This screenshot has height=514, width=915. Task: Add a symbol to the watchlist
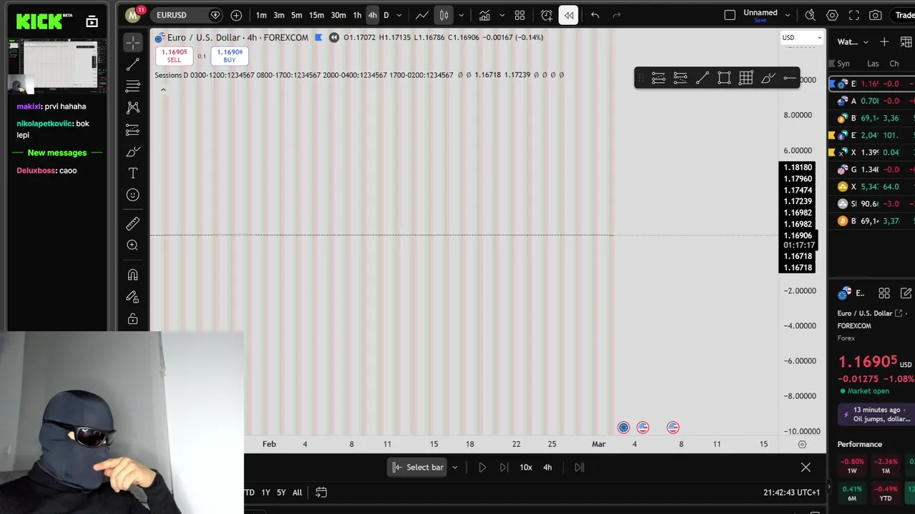pos(884,42)
